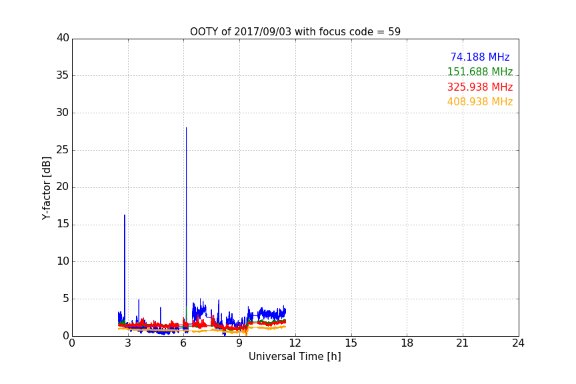This screenshot has height=384, width=576.
Task: Click x-axis tick label '21'
Action: point(463,343)
